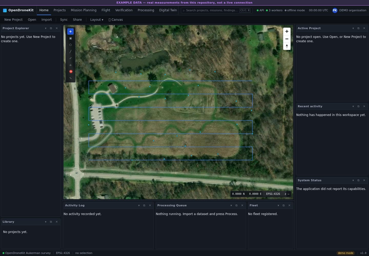
Task: Activate the red no-entry zone tool
Action: point(71,71)
